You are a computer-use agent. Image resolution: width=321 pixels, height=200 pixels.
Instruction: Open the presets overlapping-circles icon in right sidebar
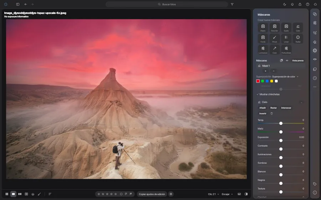click(315, 14)
